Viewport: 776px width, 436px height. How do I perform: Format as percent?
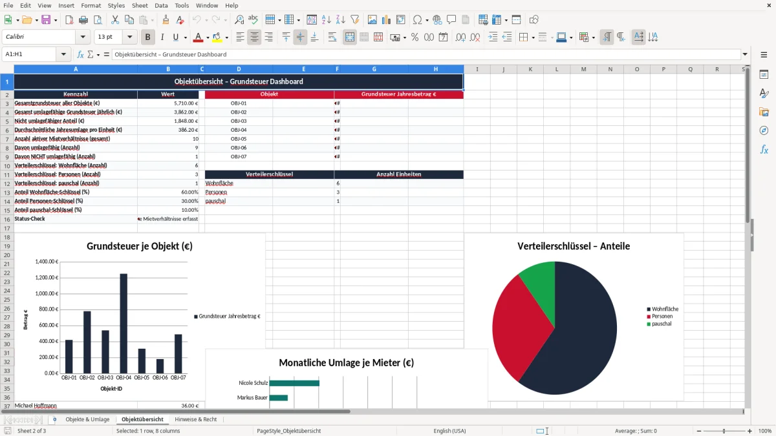[415, 37]
